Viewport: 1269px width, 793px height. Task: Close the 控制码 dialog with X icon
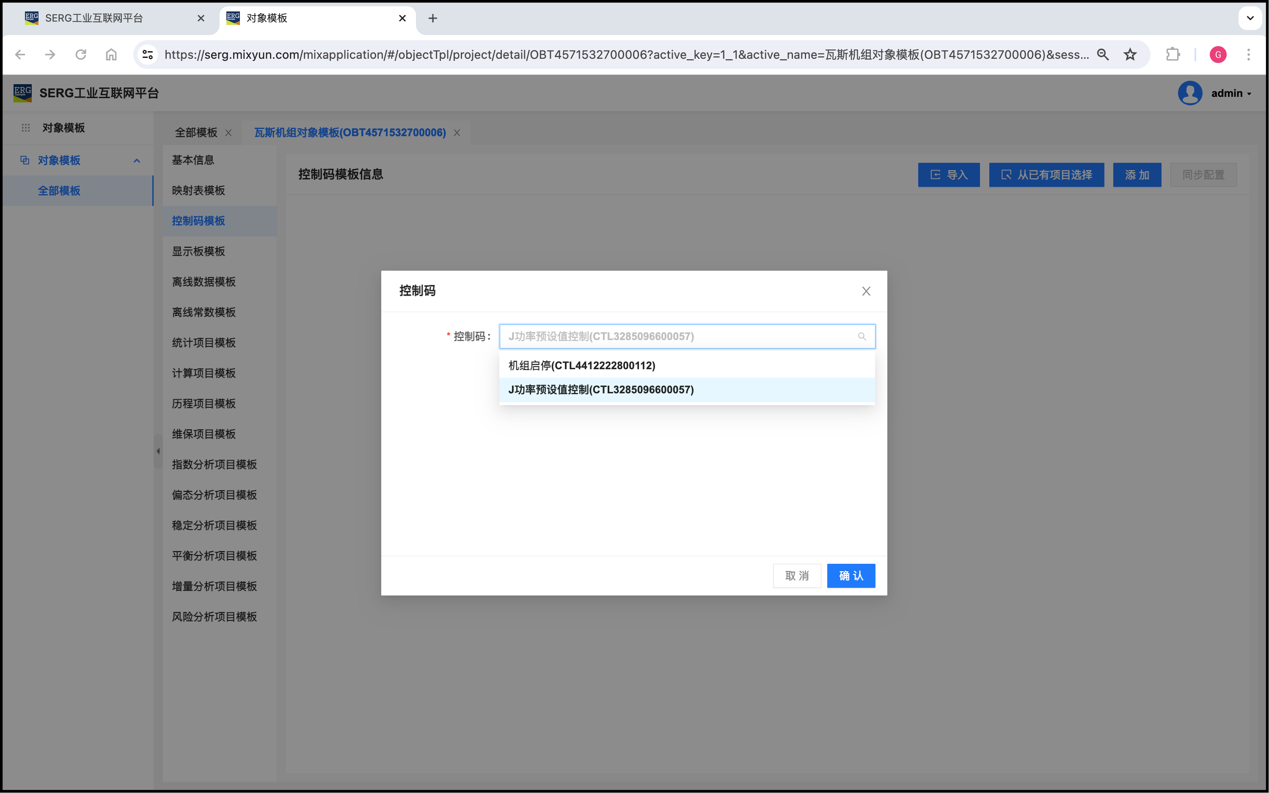pyautogui.click(x=866, y=291)
